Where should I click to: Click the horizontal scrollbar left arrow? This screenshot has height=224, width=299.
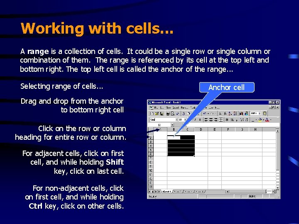click(228, 191)
